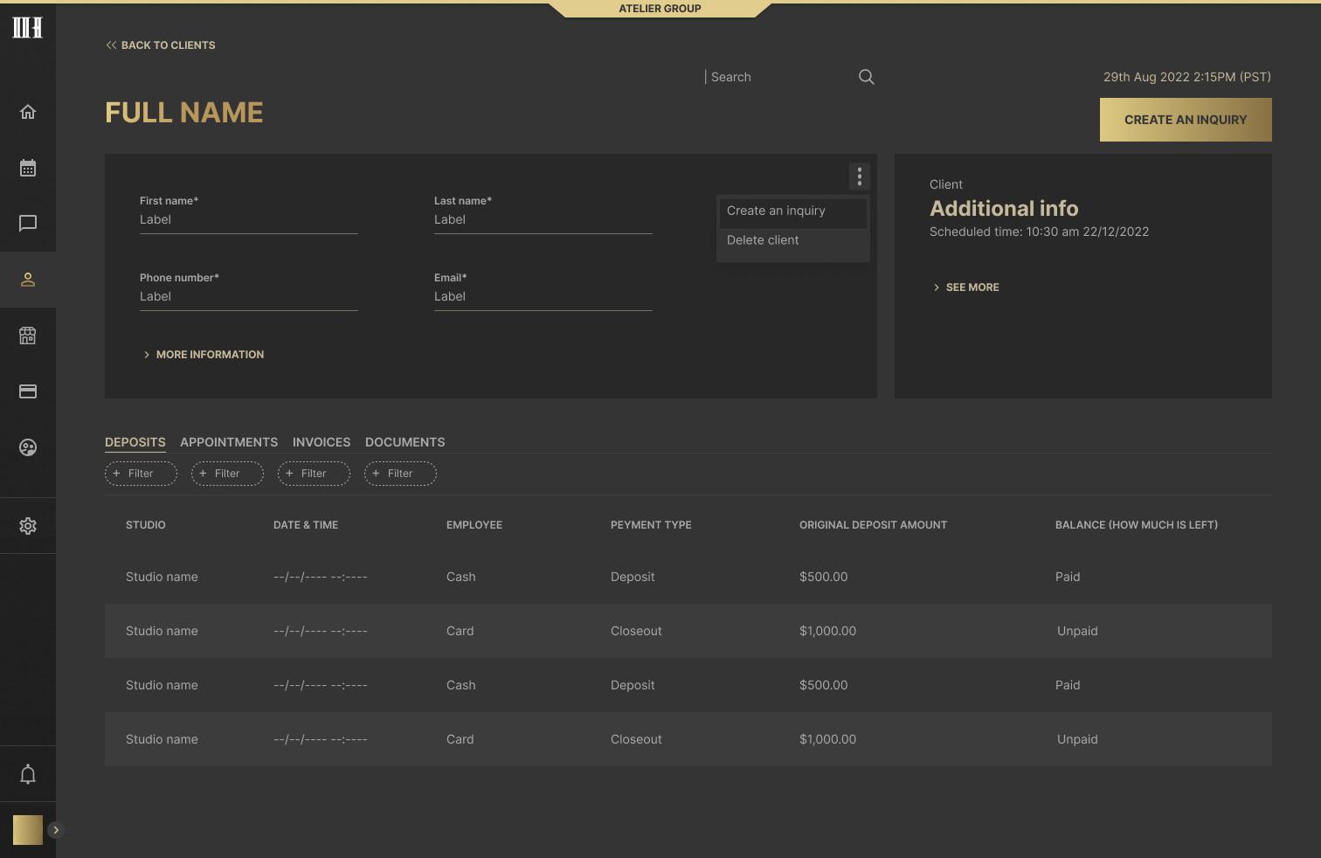
Task: View notifications bell icon
Action: tap(28, 774)
